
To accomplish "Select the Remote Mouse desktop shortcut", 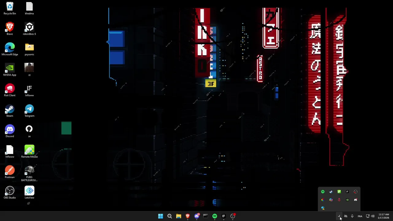I will 29,152.
